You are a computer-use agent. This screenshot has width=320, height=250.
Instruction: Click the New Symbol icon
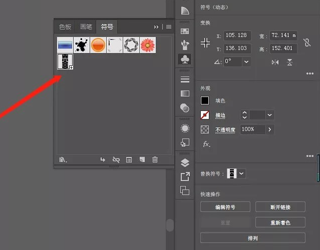pyautogui.click(x=142, y=159)
